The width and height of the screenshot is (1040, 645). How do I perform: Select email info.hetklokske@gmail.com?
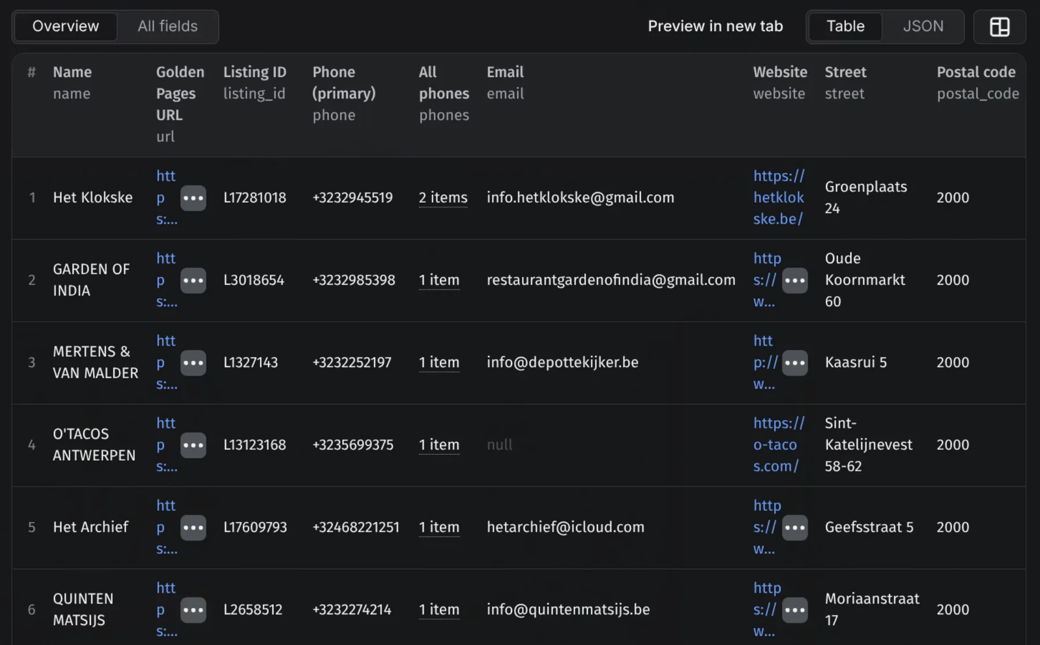pos(580,198)
